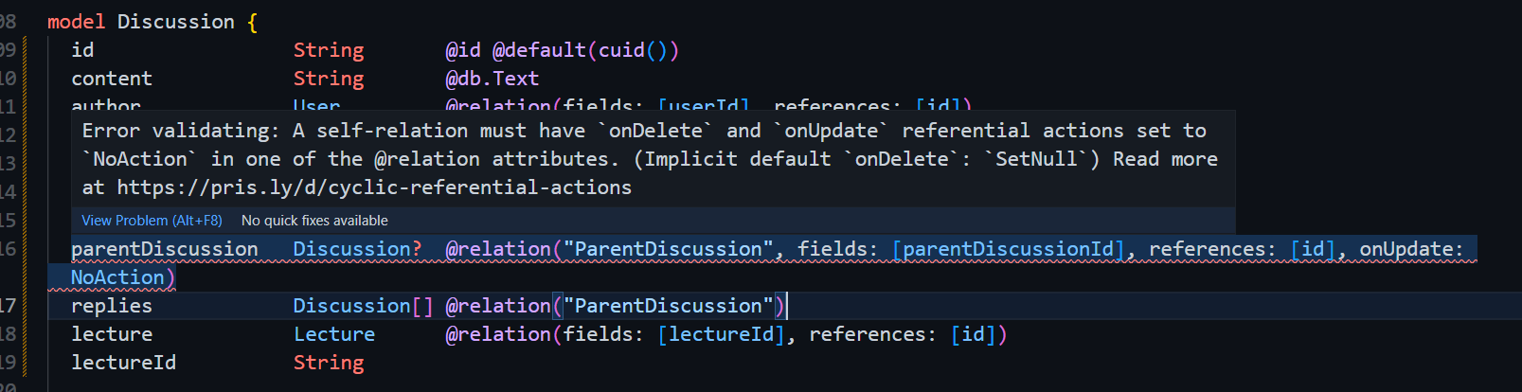Screen dimensions: 1522x392
Task: Click the "No quick fixes available" text
Action: [314, 221]
